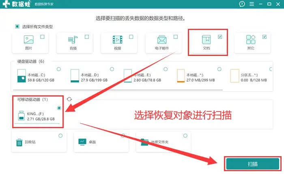Click the E: local disk drive icon

pyautogui.click(x=128, y=76)
